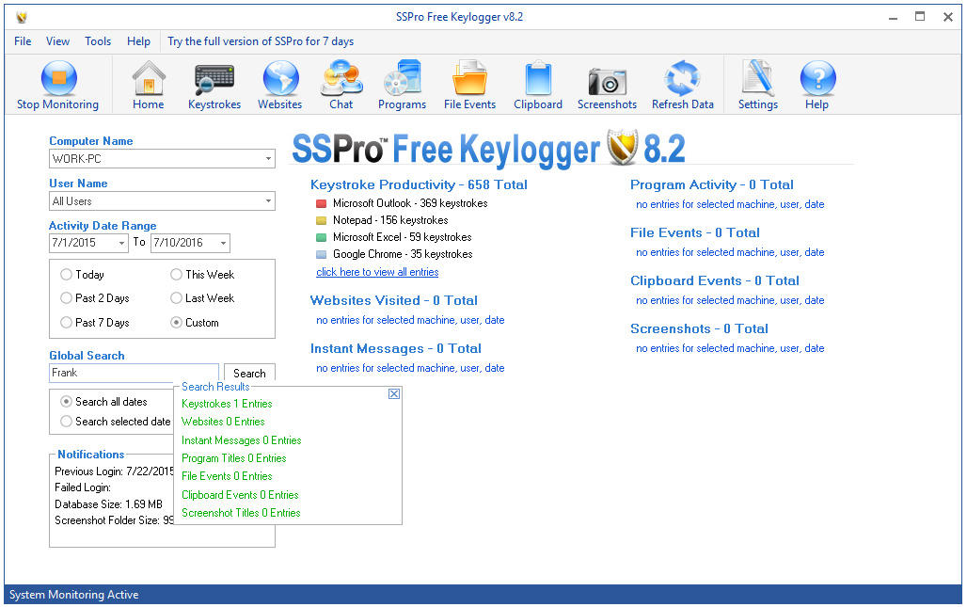967x607 pixels.
Task: Open the start date 7/1/2015 picker
Action: (121, 243)
